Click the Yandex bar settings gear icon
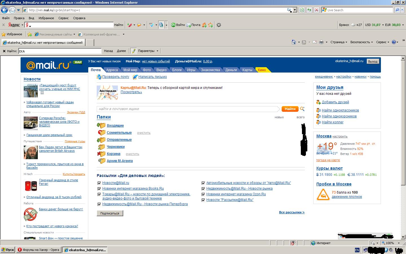Image resolution: width=406 pixels, height=254 pixels. pyautogui.click(x=219, y=25)
